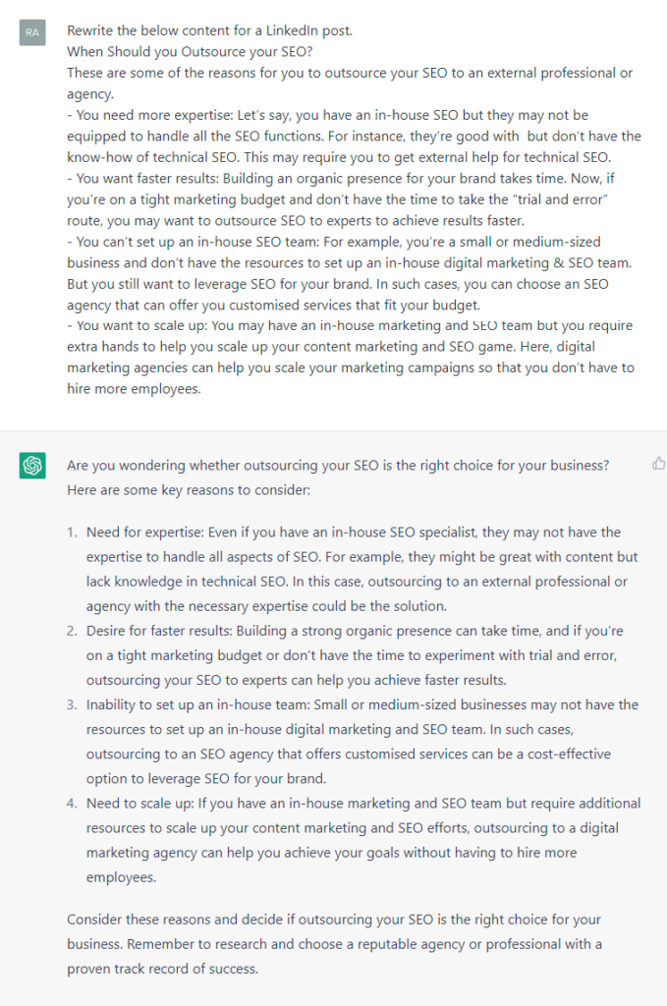Screen dimensions: 667x1006
Task: Click list item 2 'Desire for faster results'
Action: tap(355, 655)
